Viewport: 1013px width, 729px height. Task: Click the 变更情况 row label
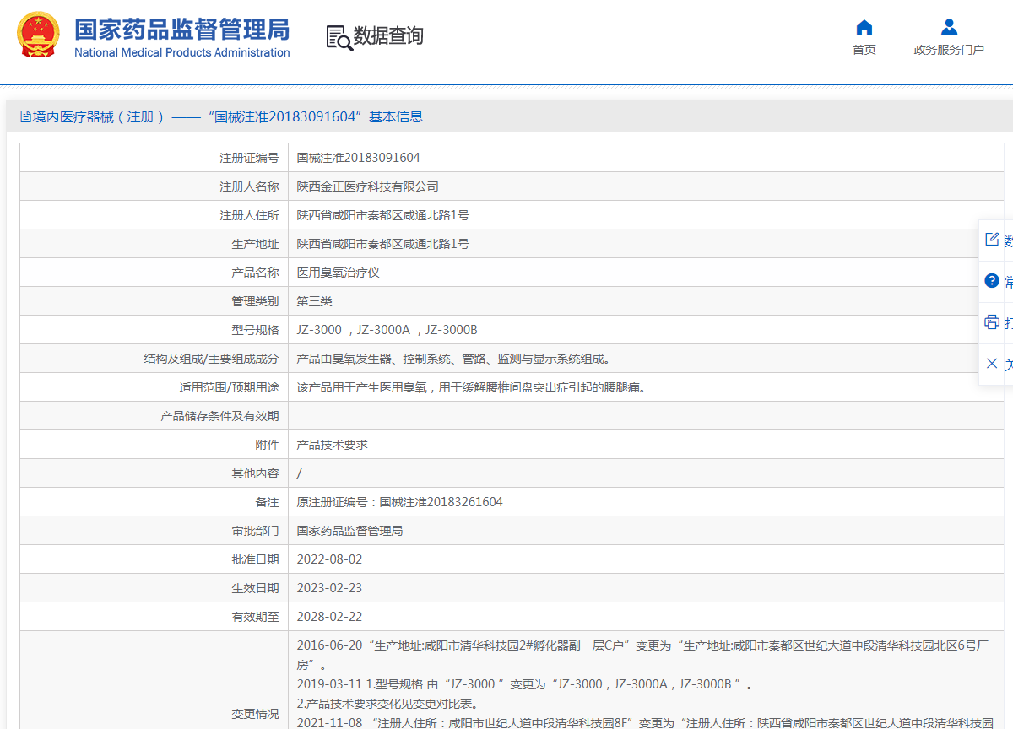click(x=255, y=714)
